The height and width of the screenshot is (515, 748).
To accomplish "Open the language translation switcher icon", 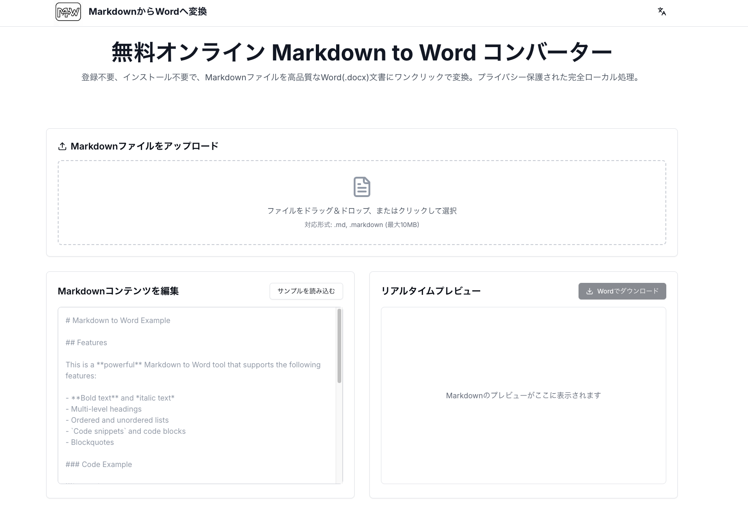I will [x=662, y=12].
